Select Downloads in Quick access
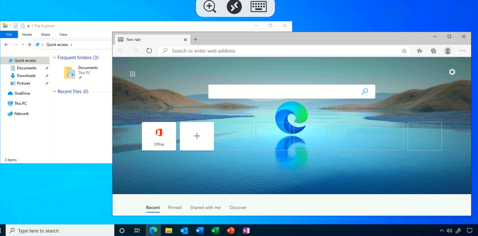Screen dimensions: 478x236 (26, 76)
